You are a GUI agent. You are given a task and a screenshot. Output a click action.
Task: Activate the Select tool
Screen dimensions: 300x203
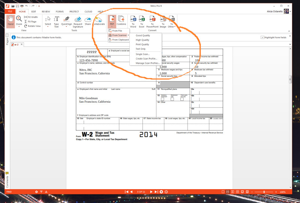pyautogui.click(x=48, y=21)
